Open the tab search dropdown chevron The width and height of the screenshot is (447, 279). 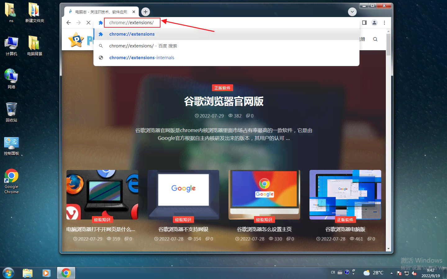click(x=352, y=12)
